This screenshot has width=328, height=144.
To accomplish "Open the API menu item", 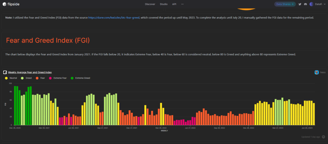I will click(x=174, y=4).
